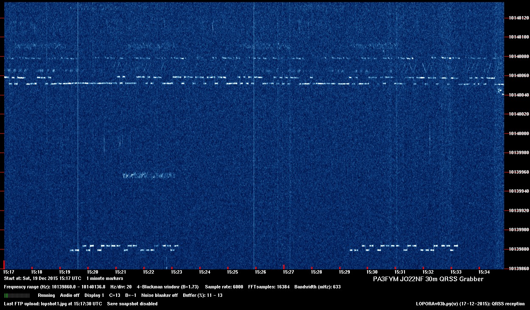This screenshot has width=530, height=310.
Task: Select the 15:24 time label
Action: click(204, 272)
